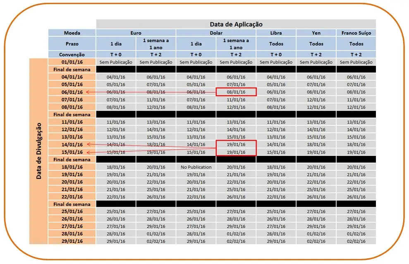
Task: Select the 'Franco Suíço' currency header
Action: (x=356, y=33)
